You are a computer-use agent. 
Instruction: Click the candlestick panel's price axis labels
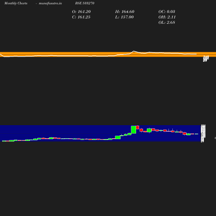pyautogui.click(x=203, y=133)
